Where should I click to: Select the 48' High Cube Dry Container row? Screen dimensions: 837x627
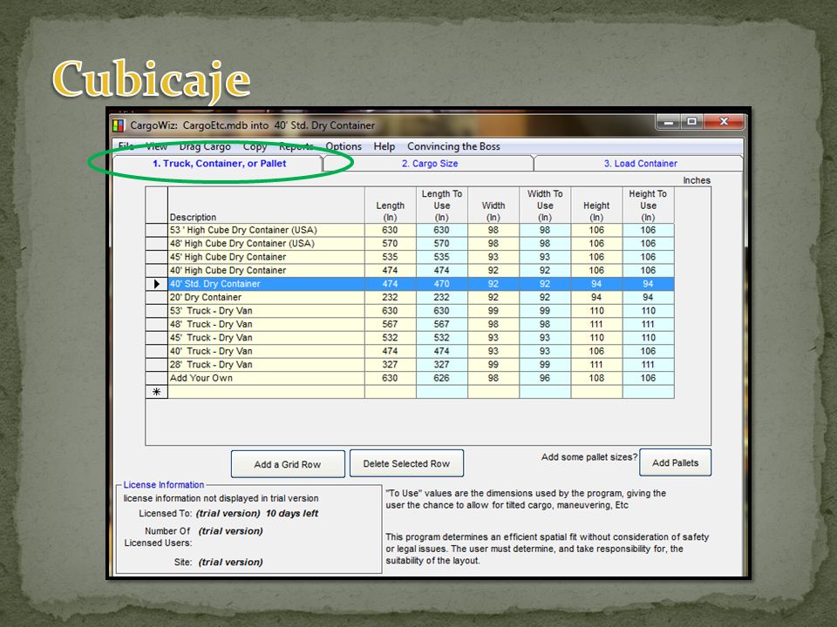tap(410, 244)
